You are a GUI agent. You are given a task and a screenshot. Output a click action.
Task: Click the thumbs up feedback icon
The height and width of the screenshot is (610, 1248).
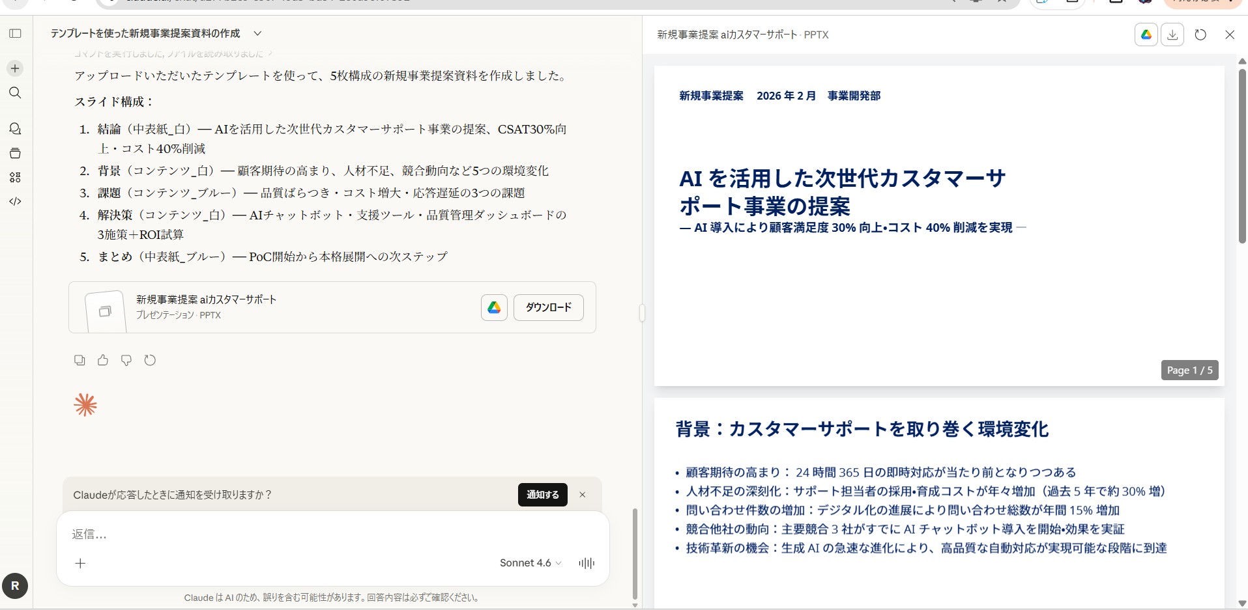coord(103,360)
